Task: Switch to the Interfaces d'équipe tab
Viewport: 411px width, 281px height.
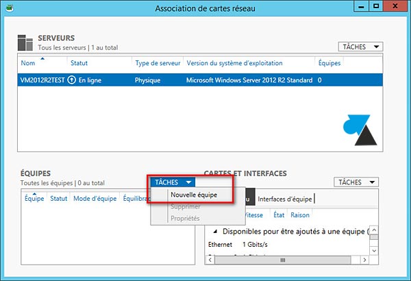Action: coord(285,199)
